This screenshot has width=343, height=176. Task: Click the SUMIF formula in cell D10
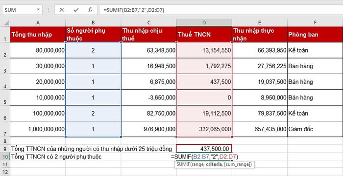205,156
